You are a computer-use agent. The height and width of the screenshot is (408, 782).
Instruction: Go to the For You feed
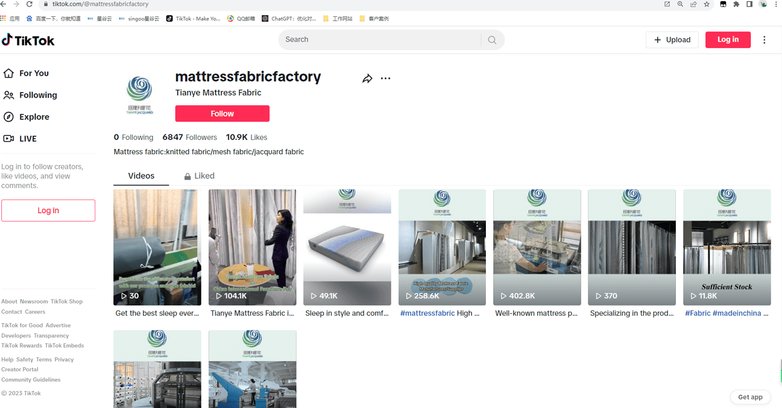pyautogui.click(x=27, y=74)
